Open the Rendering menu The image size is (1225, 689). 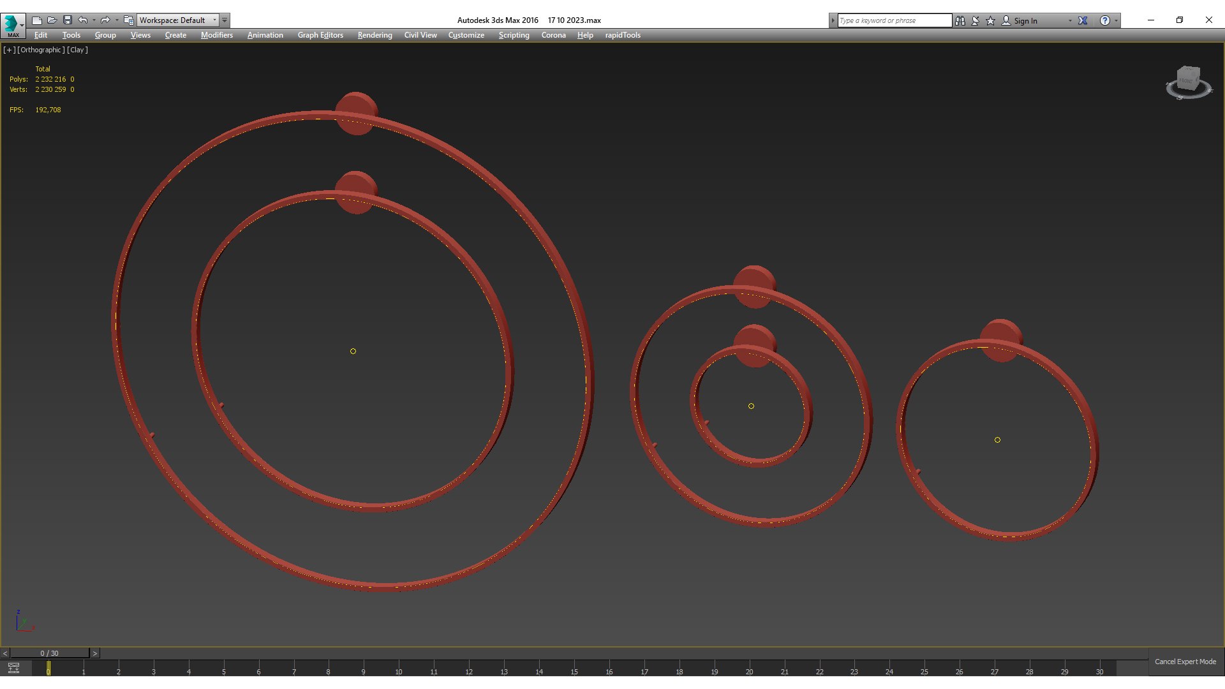coord(375,35)
